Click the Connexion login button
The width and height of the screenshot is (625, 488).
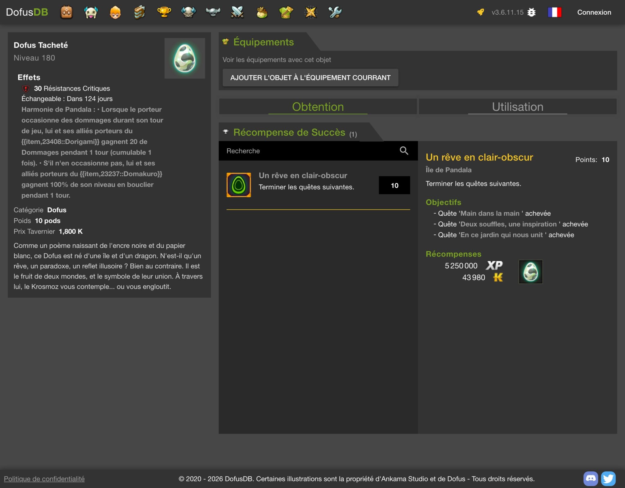(594, 12)
